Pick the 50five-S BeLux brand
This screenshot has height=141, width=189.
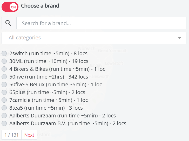pos(4,85)
